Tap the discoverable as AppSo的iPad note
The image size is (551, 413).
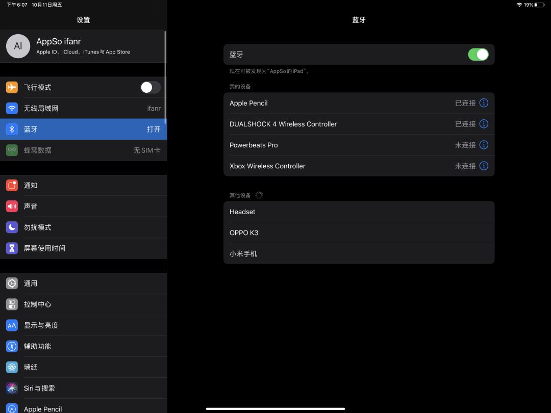pos(269,71)
